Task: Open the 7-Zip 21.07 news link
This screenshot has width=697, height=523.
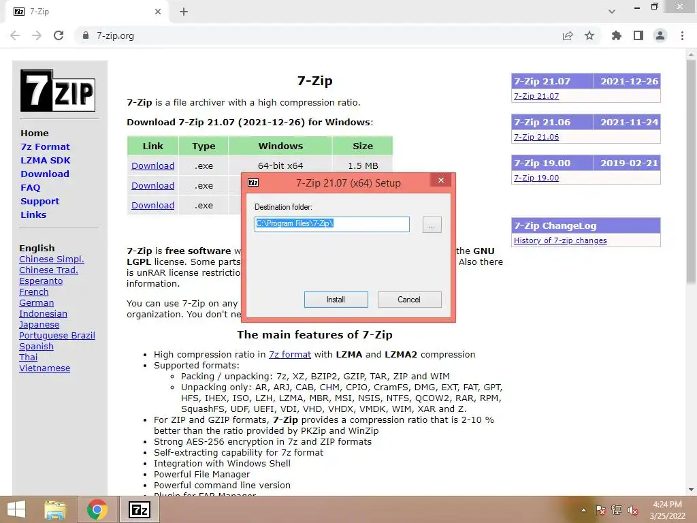Action: tap(536, 96)
